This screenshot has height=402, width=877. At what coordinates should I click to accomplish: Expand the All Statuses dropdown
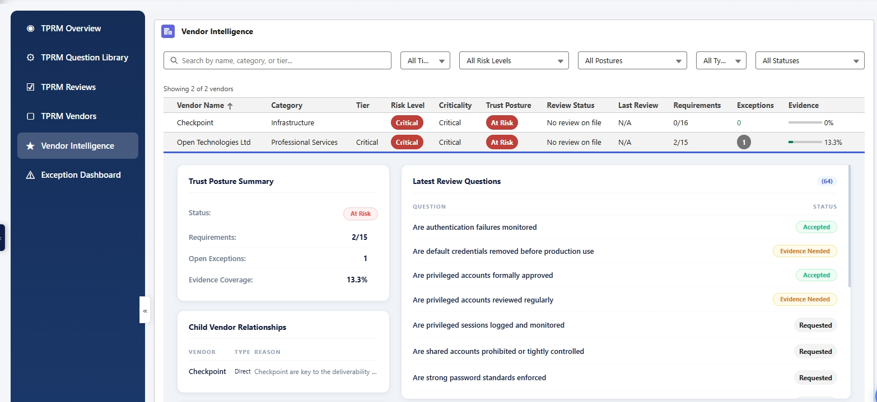tap(809, 60)
